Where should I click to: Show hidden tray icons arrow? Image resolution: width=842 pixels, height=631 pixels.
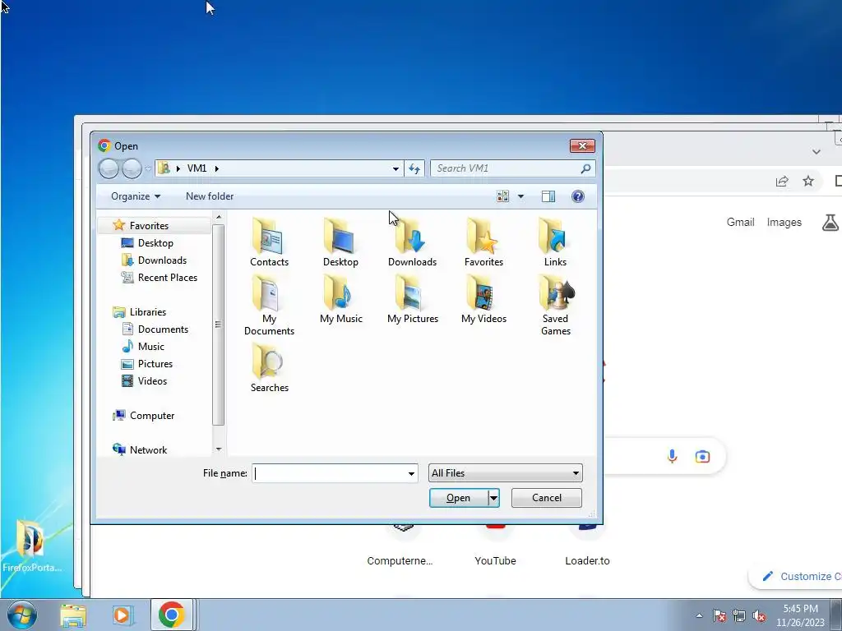point(699,616)
